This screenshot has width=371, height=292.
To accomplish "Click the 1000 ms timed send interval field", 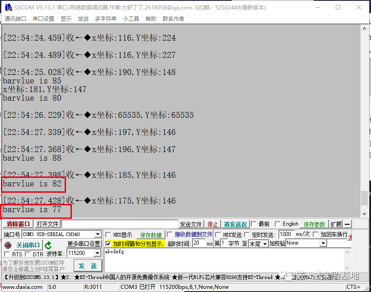I will point(286,234).
